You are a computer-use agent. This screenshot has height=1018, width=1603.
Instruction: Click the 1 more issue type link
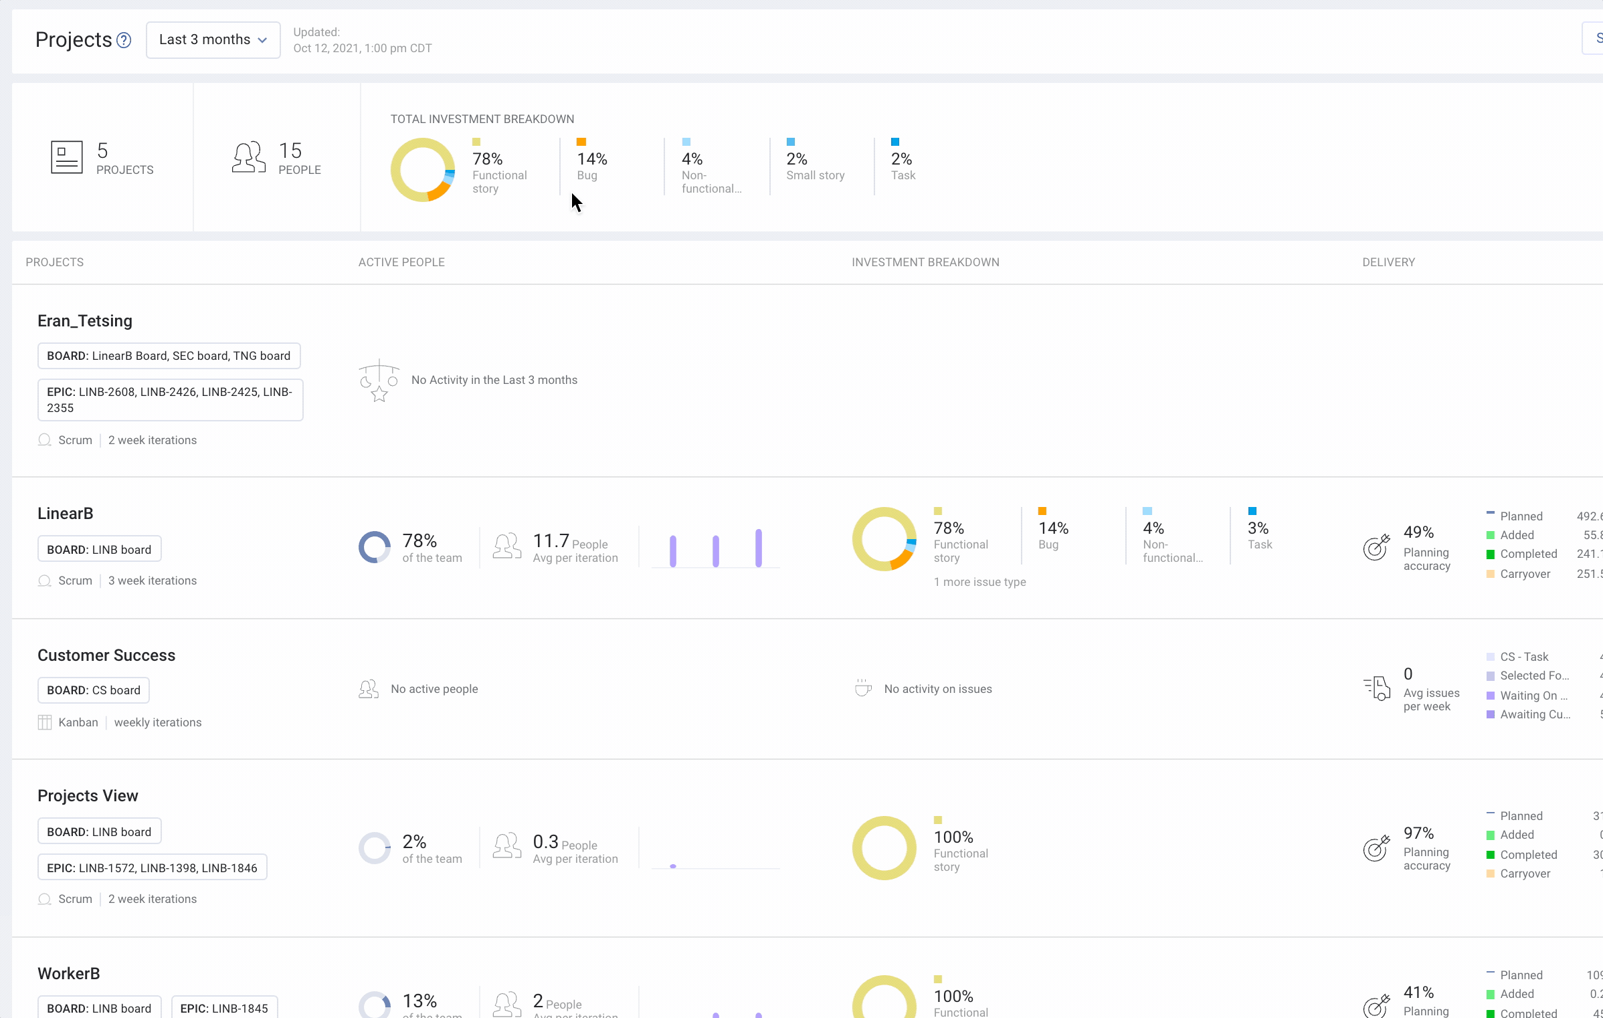pyautogui.click(x=979, y=582)
